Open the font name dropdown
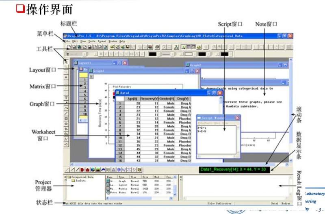 coord(84,54)
